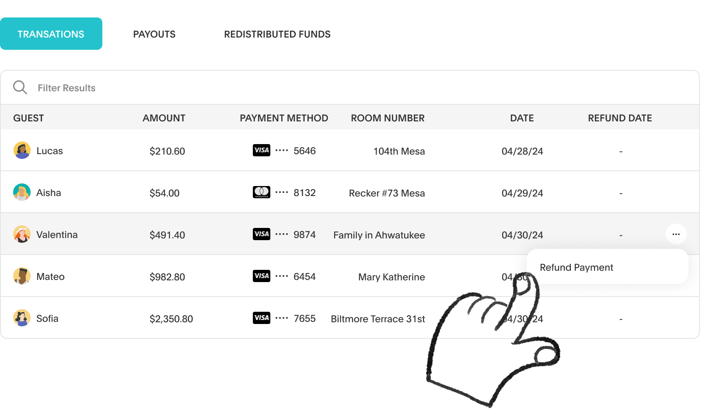Click Mateo's guest avatar

(x=22, y=276)
